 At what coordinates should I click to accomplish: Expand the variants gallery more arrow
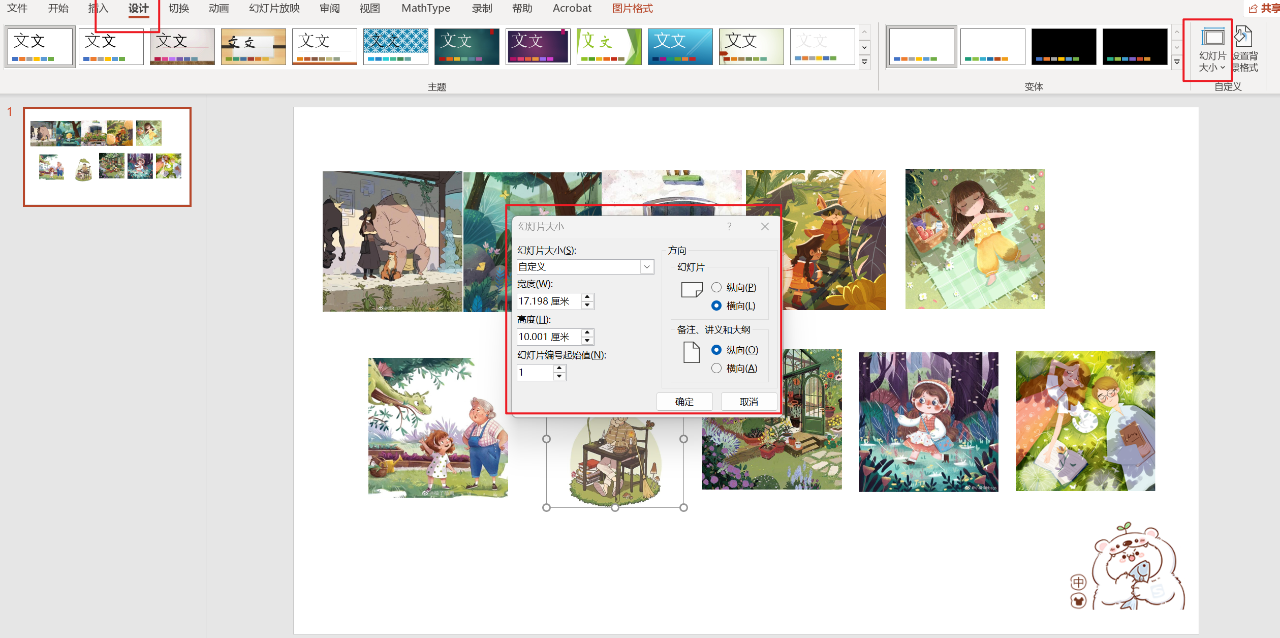coord(1177,62)
